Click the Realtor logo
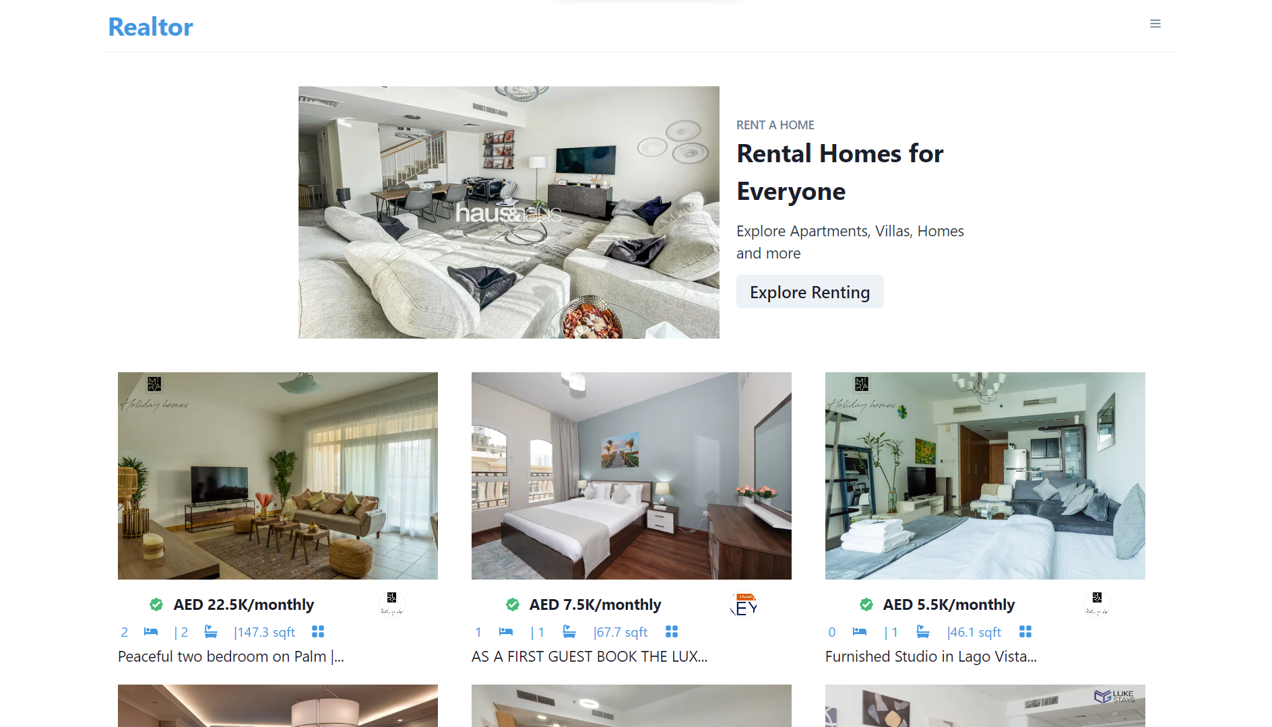This screenshot has height=727, width=1272. (151, 27)
